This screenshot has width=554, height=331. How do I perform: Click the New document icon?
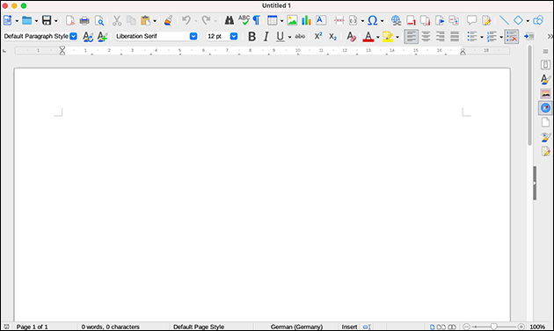point(7,20)
